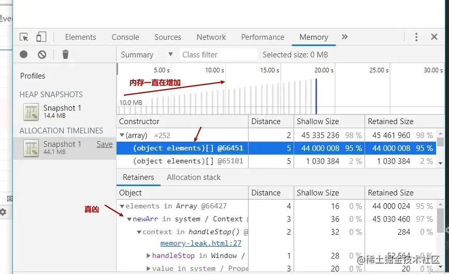Image resolution: width=449 pixels, height=274 pixels.
Task: Collapse elements in Array @66427 row
Action: coord(122,206)
